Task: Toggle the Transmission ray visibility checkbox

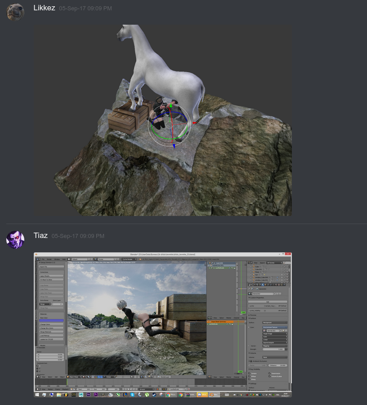Action: tap(269, 373)
